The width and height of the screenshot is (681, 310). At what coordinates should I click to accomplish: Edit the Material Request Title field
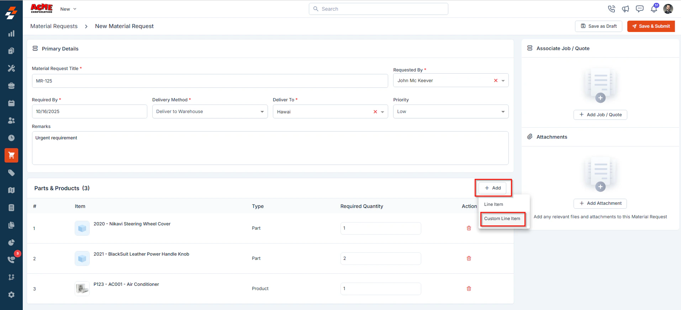(x=210, y=81)
